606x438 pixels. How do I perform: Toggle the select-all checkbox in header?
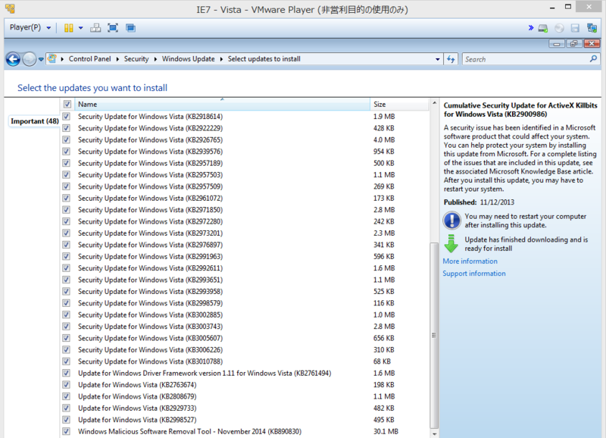[67, 104]
